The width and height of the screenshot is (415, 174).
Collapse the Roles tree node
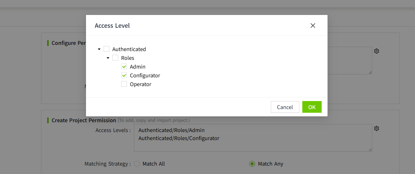pos(108,58)
